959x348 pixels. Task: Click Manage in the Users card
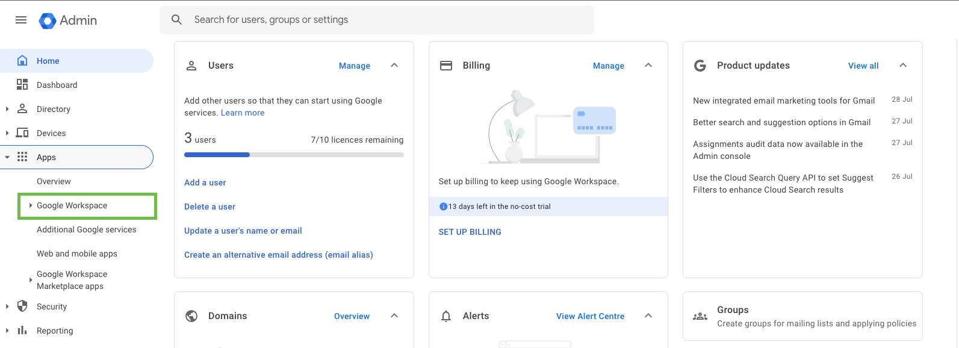[355, 66]
